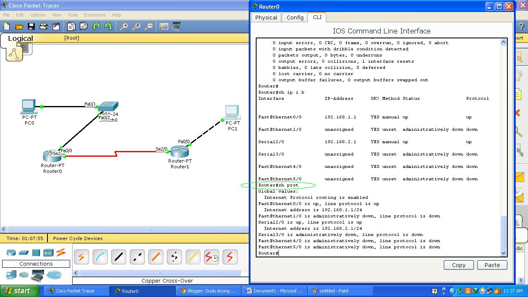
Task: Open Blogger Chrome window from taskbar
Action: (x=208, y=291)
